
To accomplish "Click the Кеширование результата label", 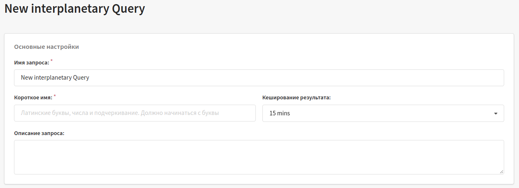I will point(297,98).
